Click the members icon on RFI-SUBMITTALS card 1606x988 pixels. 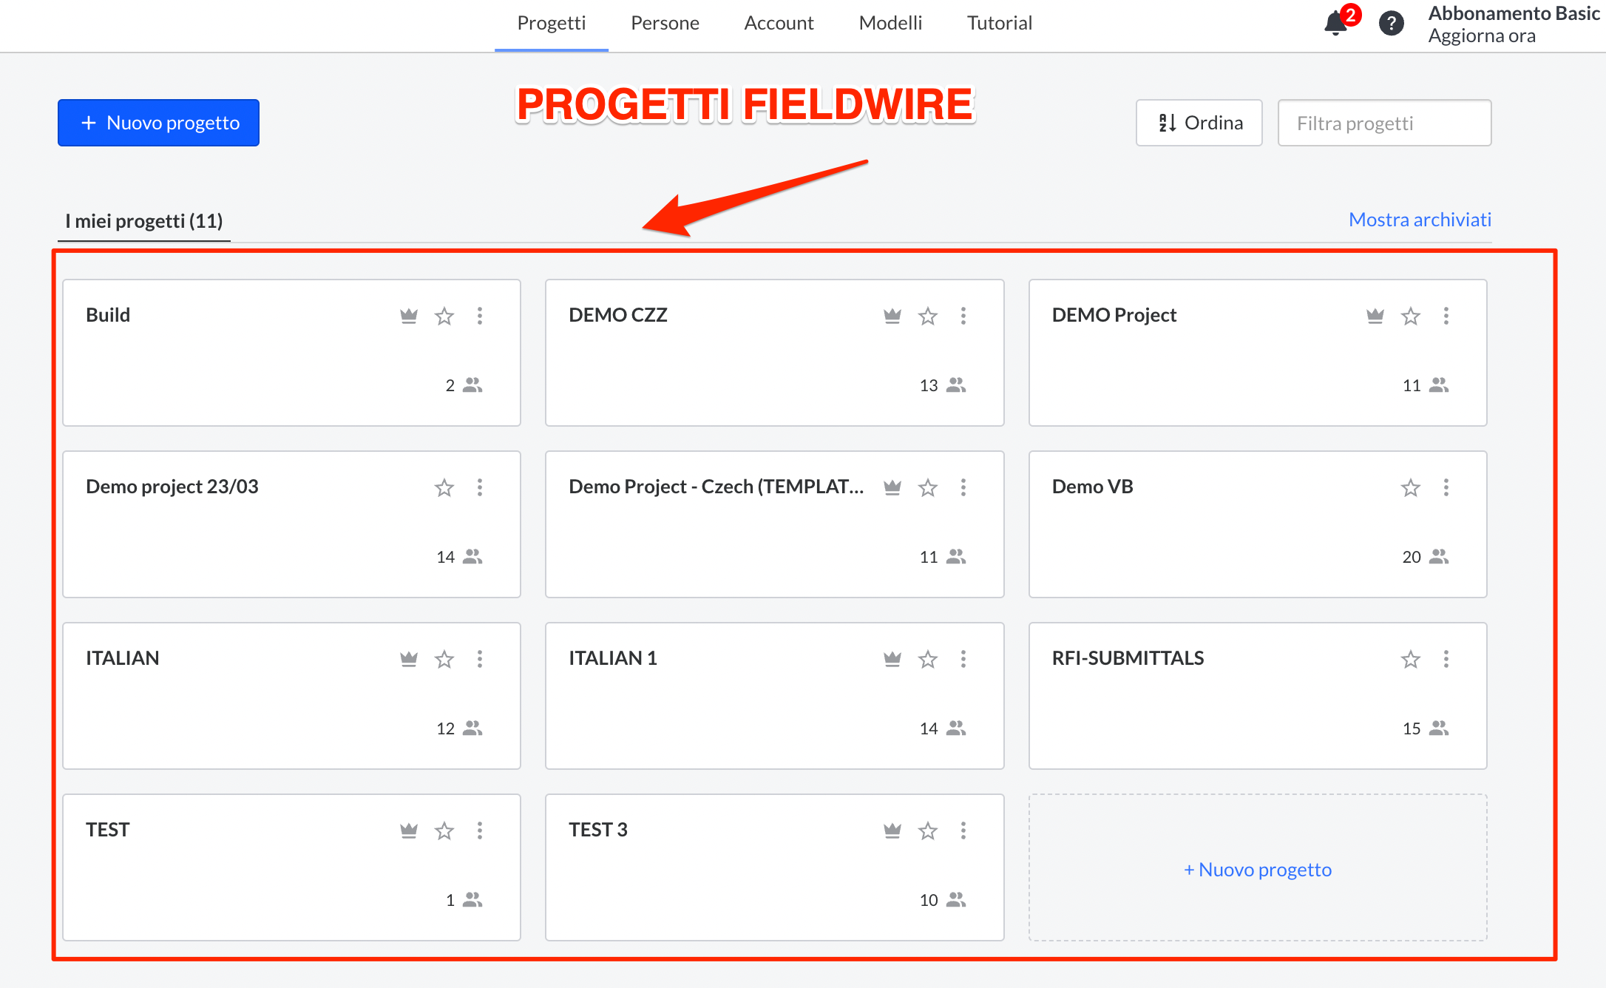pos(1439,728)
